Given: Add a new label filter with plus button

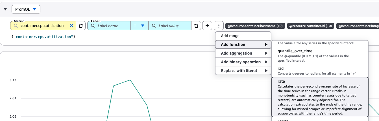Looking at the screenshot, I should point(207,26).
